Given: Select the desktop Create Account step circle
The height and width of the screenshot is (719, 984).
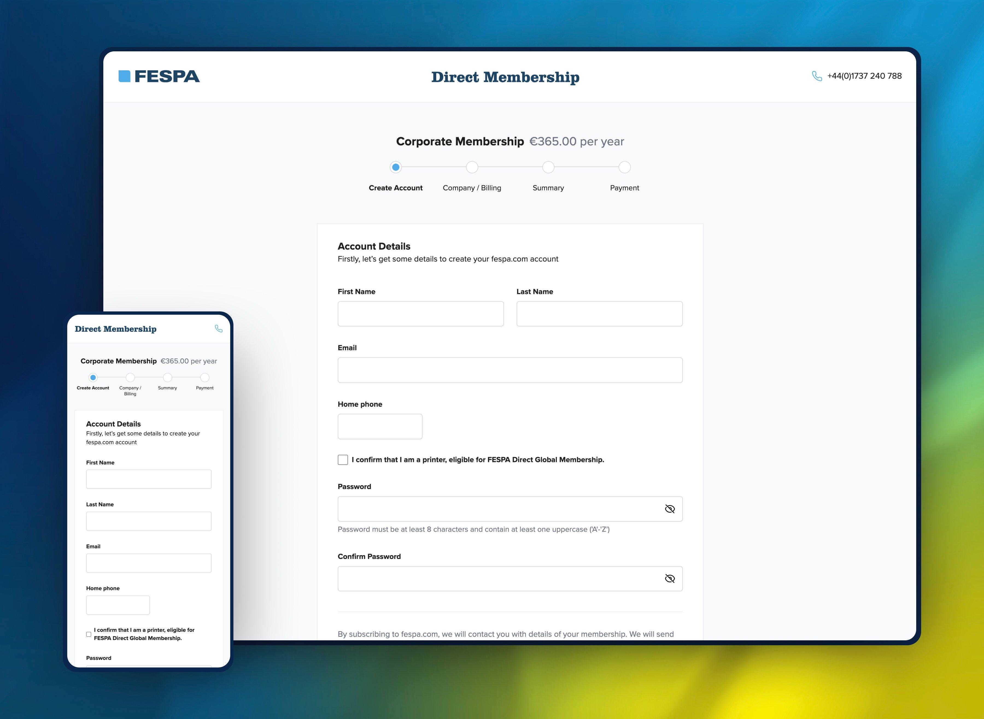Looking at the screenshot, I should [x=395, y=167].
